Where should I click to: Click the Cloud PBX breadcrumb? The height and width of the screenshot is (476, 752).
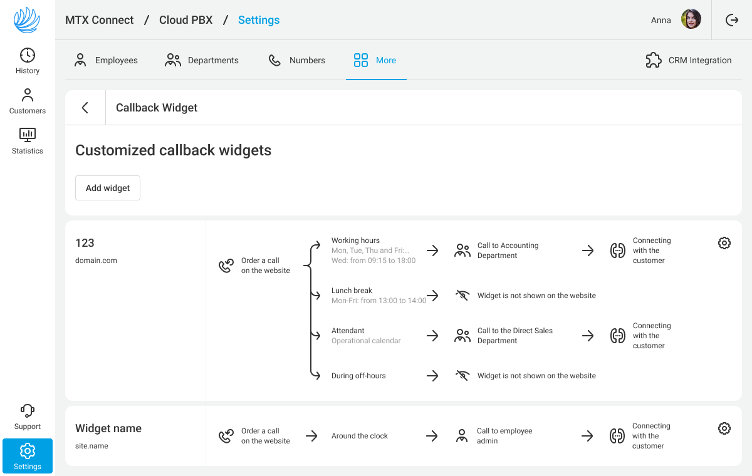[x=185, y=20]
